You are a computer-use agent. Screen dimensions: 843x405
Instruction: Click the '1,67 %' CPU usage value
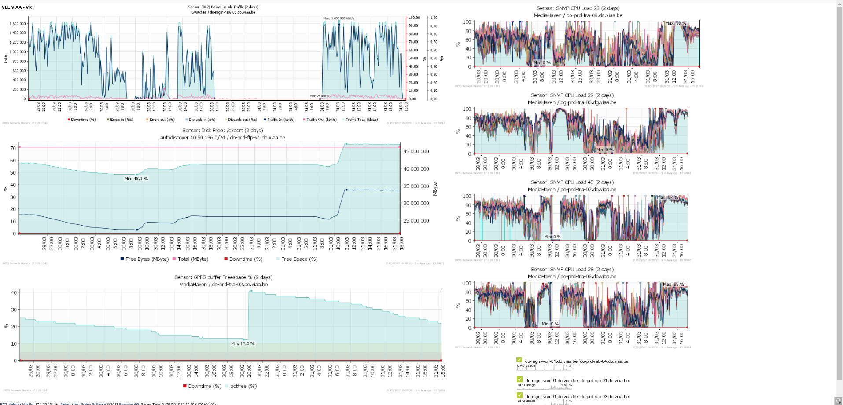coord(566,385)
